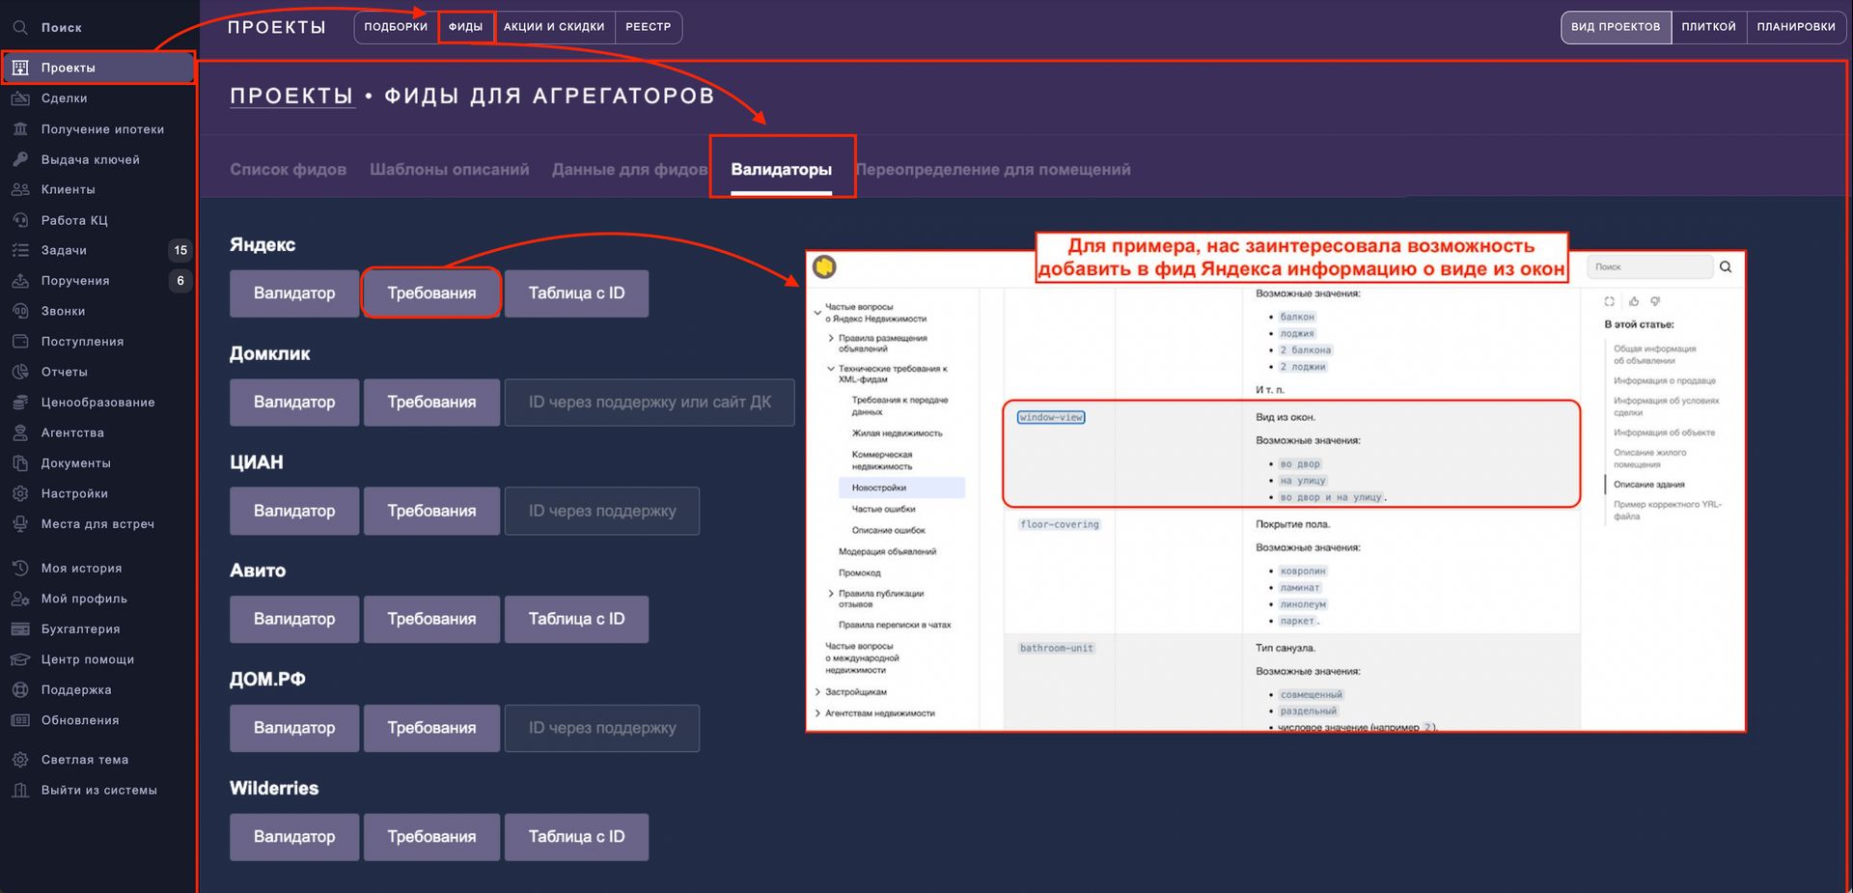This screenshot has height=893, width=1853.
Task: Open the Моя история history icon
Action: coord(20,569)
